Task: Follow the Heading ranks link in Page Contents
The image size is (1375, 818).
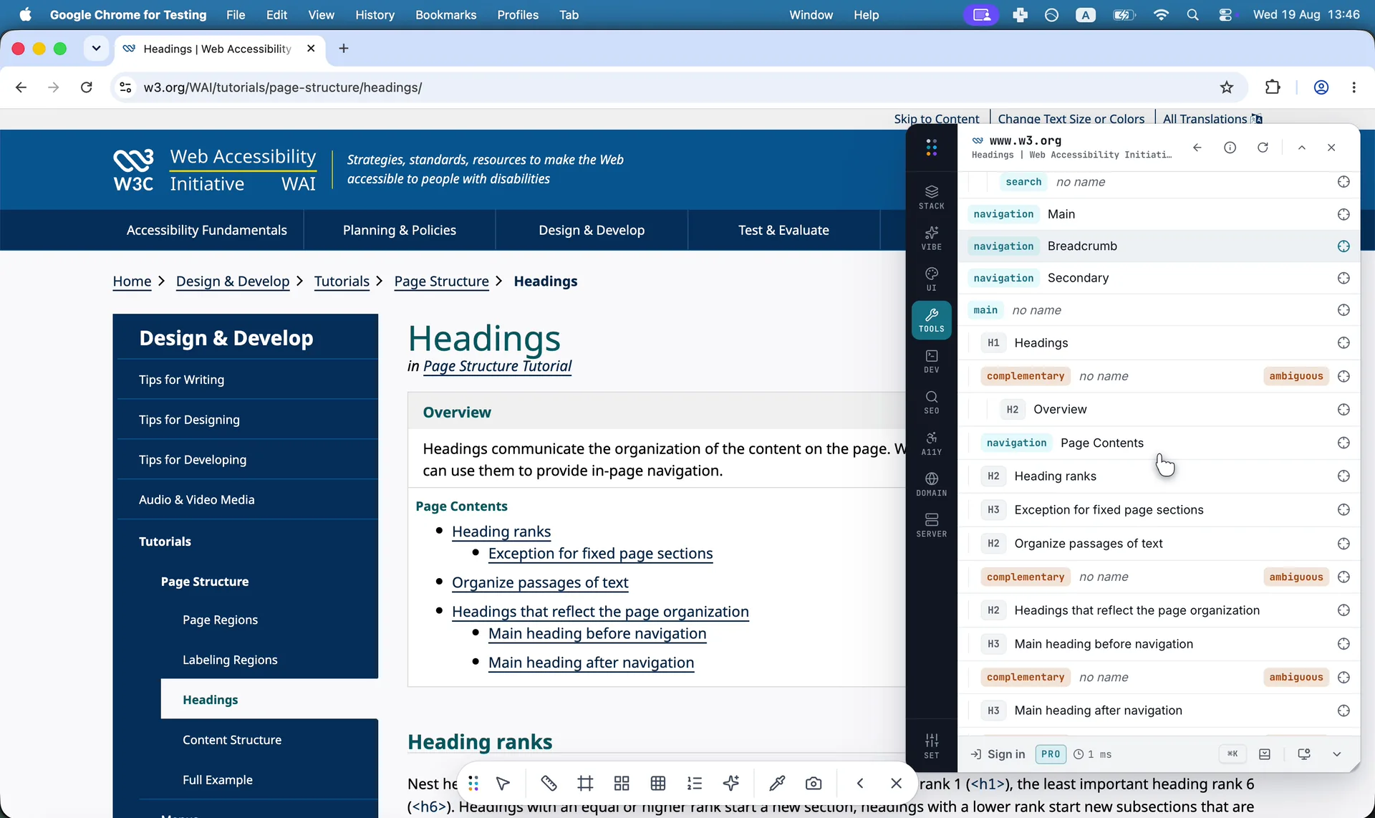Action: [501, 531]
